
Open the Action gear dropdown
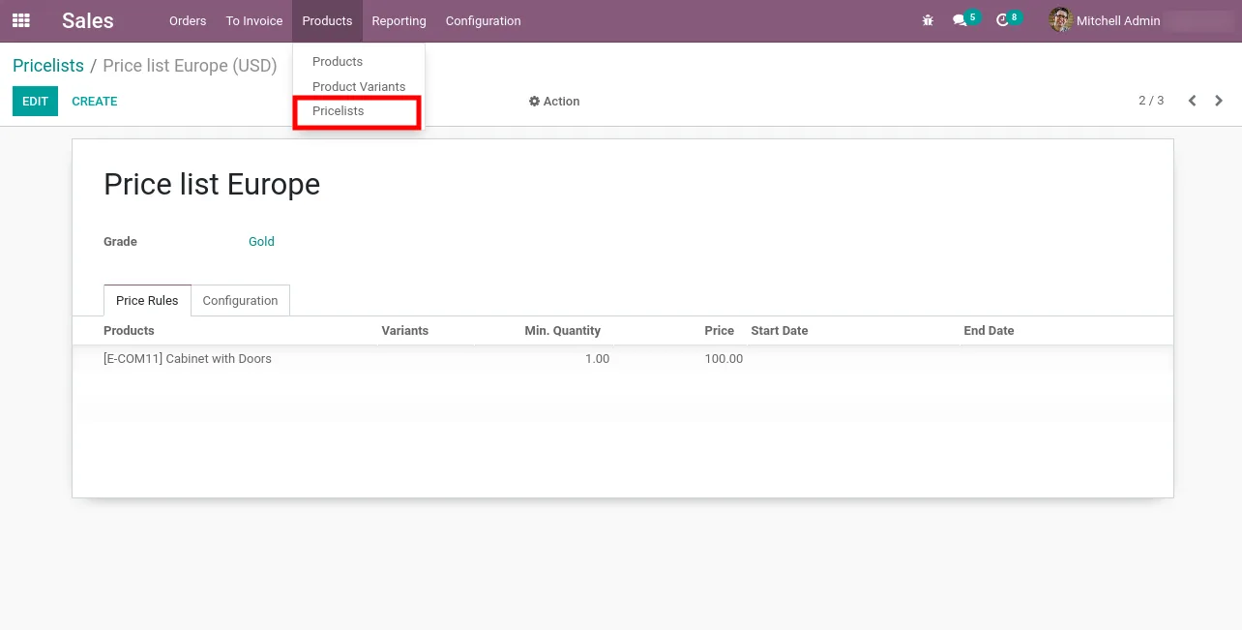tap(554, 101)
